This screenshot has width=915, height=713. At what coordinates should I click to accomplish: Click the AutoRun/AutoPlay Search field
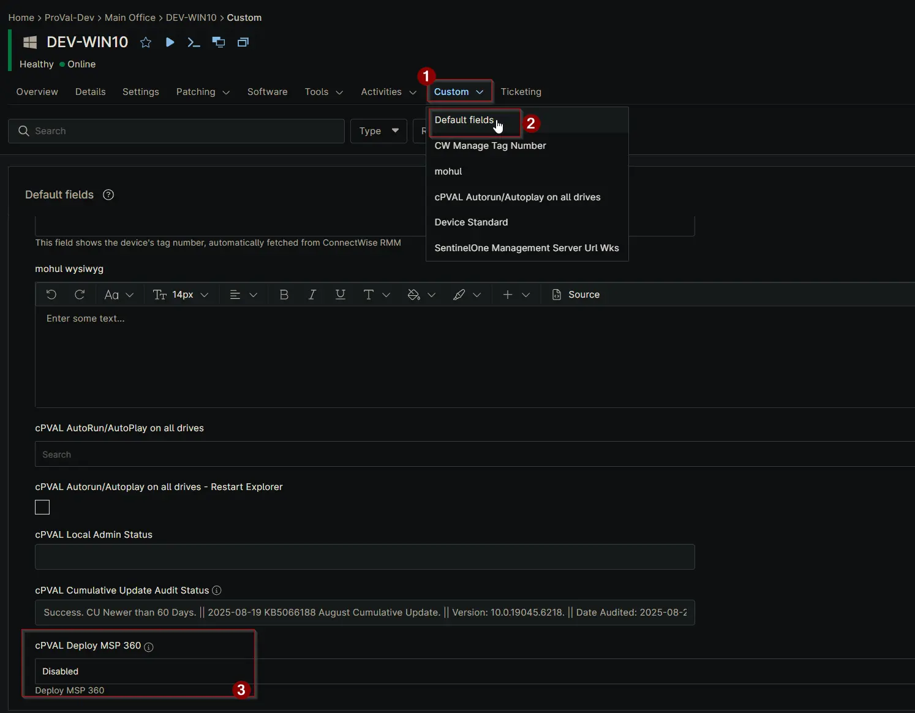(475, 455)
